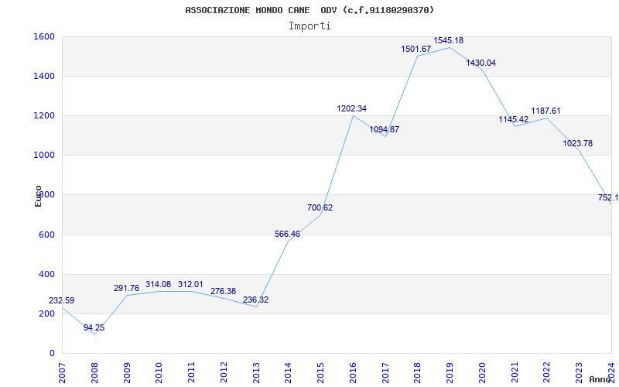Click the 2021 x-axis year label

tap(515, 372)
